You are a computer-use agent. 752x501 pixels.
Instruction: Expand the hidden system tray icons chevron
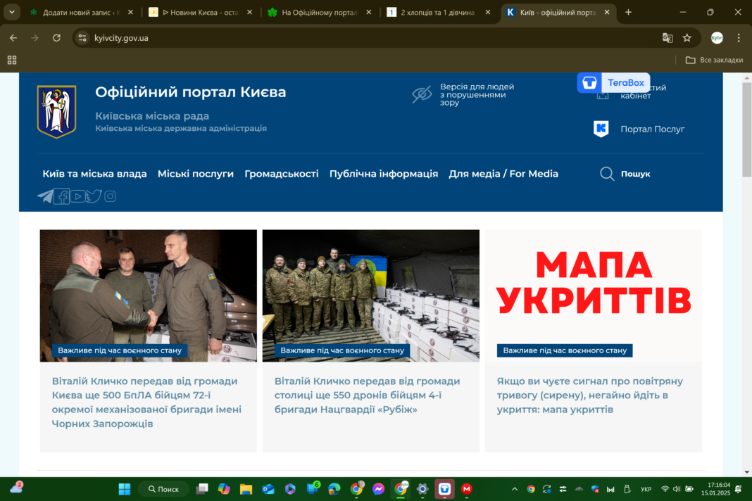click(515, 489)
